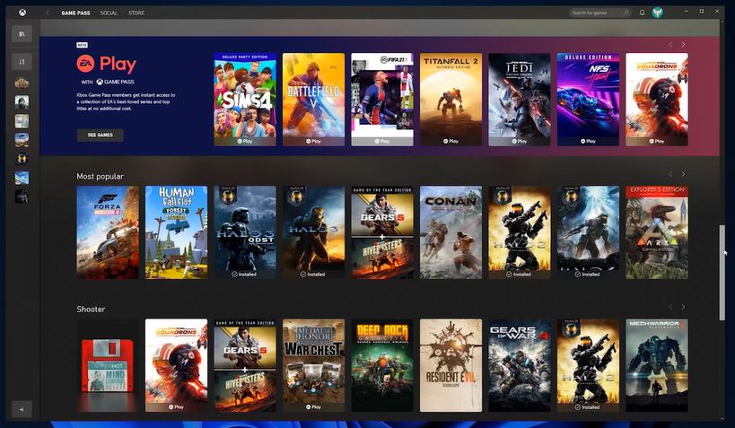Open the Store tab

tap(136, 13)
